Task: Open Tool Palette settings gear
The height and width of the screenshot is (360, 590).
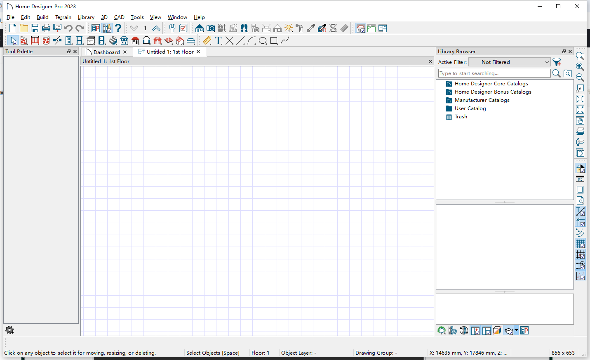Action: (x=9, y=330)
